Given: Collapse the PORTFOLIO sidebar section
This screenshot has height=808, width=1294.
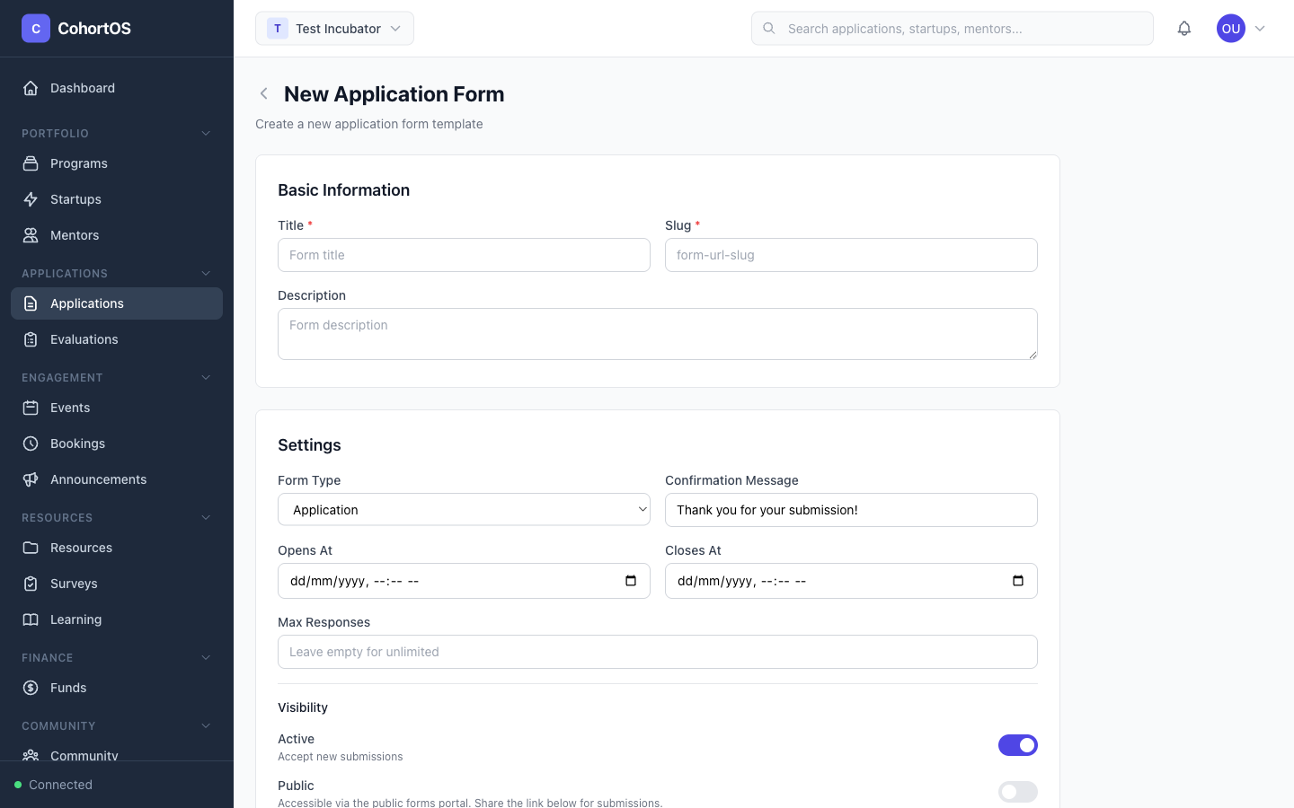Looking at the screenshot, I should (x=206, y=133).
